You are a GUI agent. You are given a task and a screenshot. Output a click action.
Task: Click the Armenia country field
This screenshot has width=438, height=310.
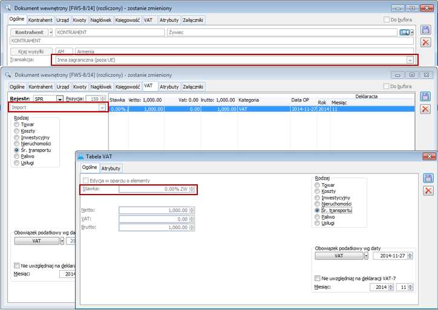(x=244, y=51)
